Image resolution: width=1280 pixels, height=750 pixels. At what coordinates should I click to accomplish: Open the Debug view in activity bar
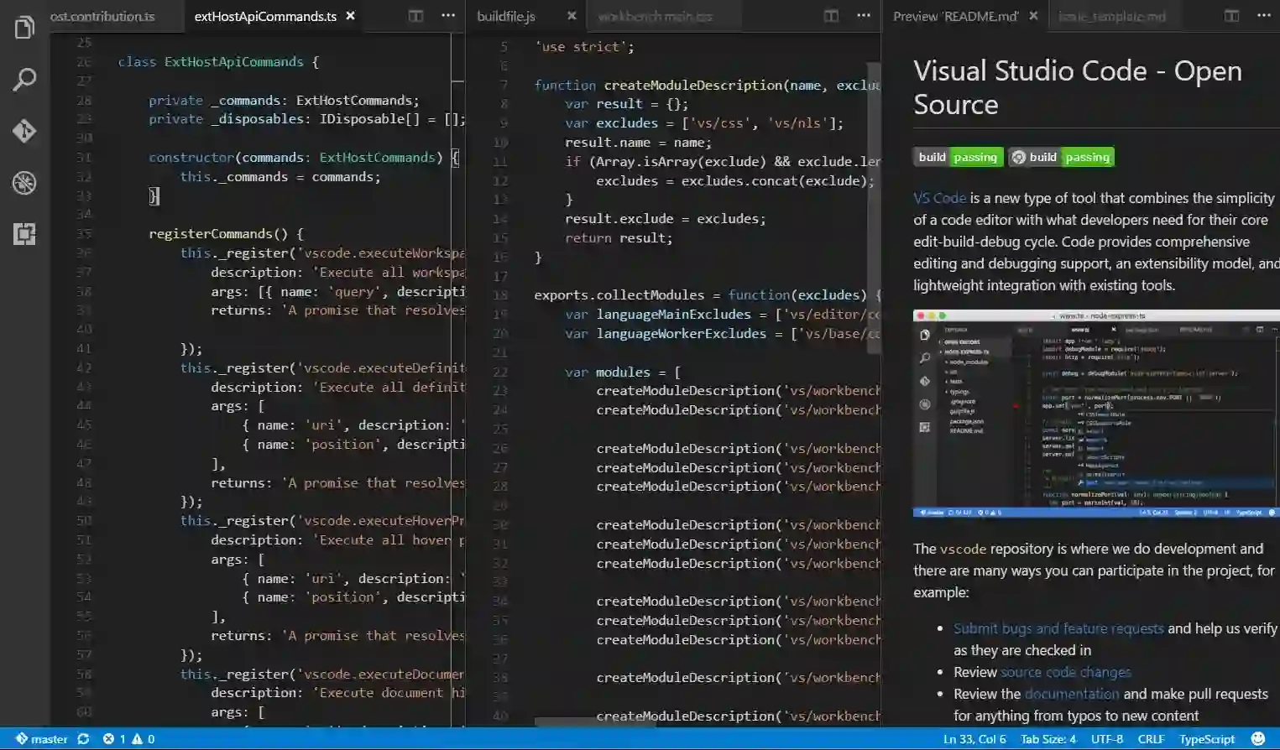point(24,182)
